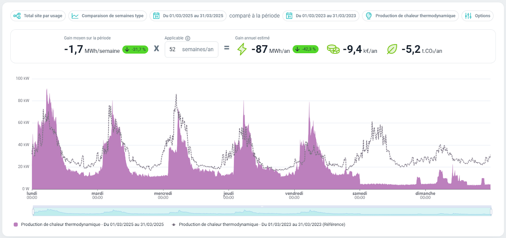Viewport: 506px width, 238px height.
Task: Click the green leaf CO₂ icon
Action: click(x=392, y=49)
